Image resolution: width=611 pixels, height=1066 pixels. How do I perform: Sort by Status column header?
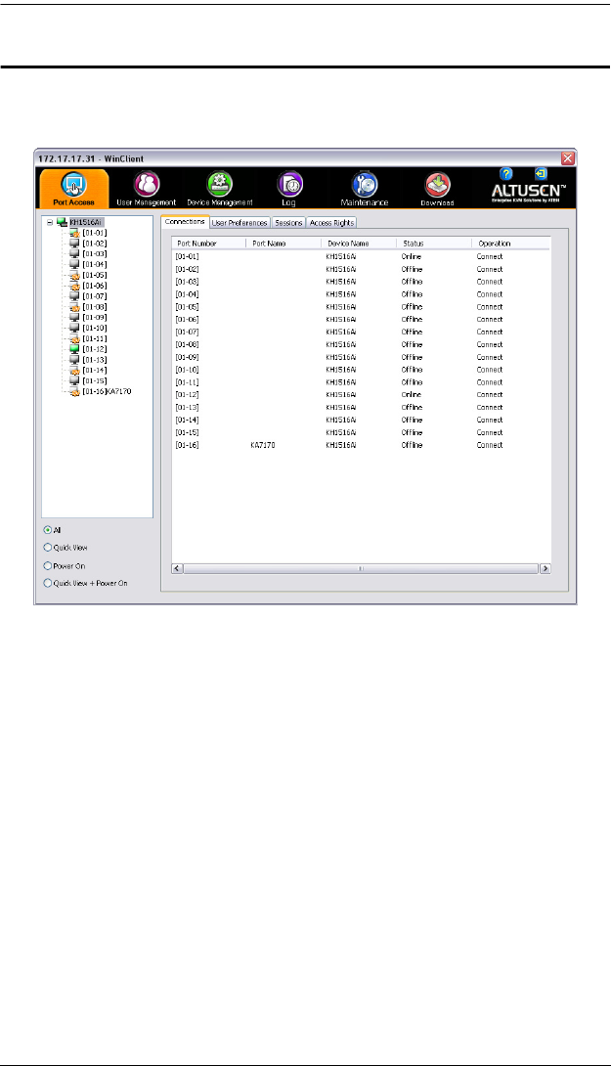434,244
